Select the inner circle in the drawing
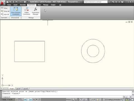 (x=93, y=45)
